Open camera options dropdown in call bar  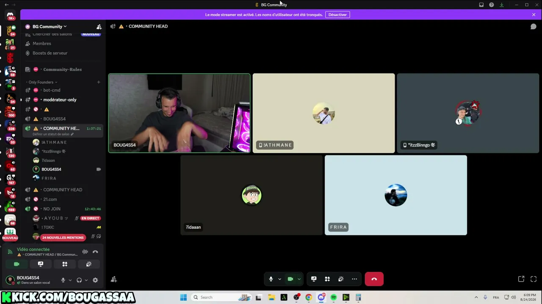pyautogui.click(x=299, y=279)
